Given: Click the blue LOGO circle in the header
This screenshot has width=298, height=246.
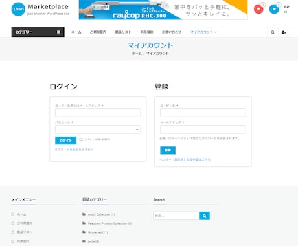Looking at the screenshot, I should 18,9.
